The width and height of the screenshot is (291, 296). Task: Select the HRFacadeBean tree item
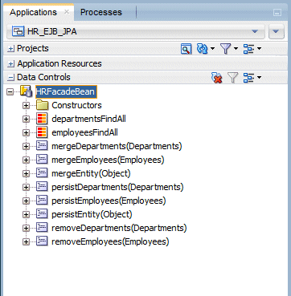66,91
